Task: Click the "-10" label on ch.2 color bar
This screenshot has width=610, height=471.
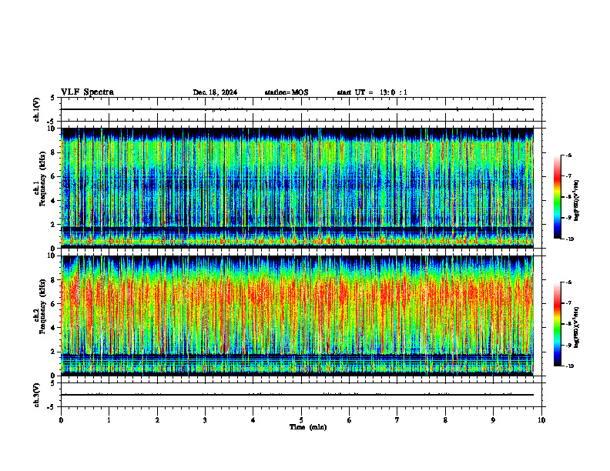Action: click(569, 366)
